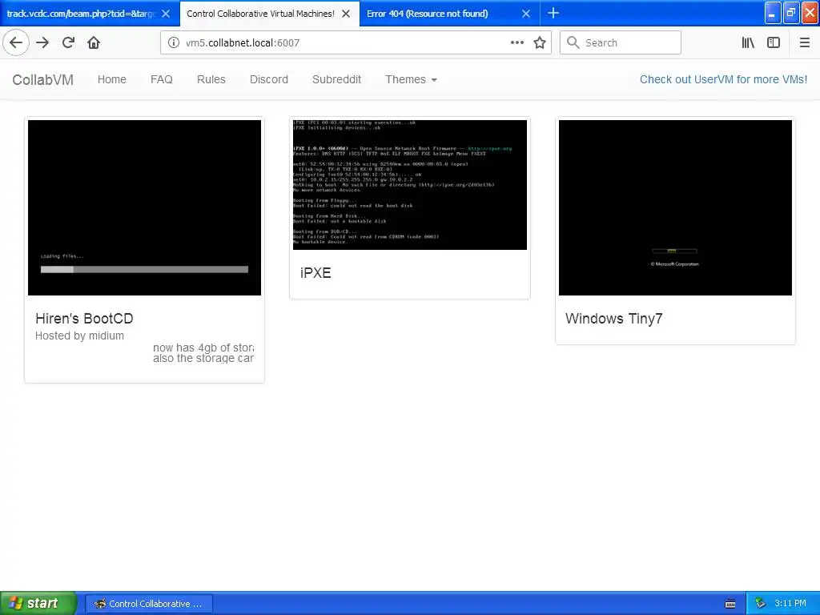Screen dimensions: 820x615
Task: Switch to the Error 404 tab
Action: 428,14
